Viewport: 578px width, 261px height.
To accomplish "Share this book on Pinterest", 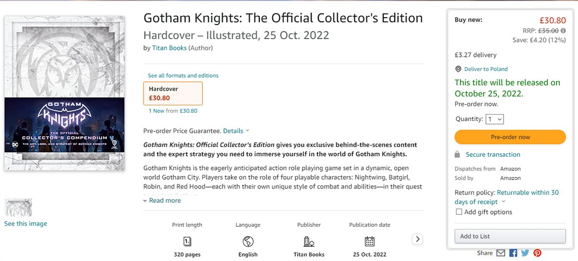I will pos(537,253).
